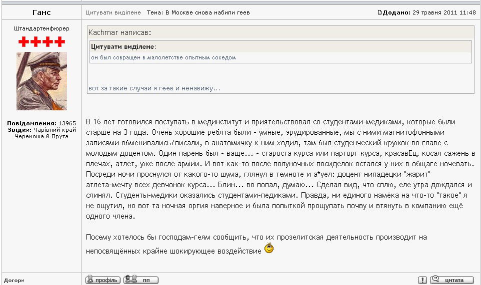Click the officer portrait avatar
The width and height of the screenshot is (481, 285).
pyautogui.click(x=41, y=81)
